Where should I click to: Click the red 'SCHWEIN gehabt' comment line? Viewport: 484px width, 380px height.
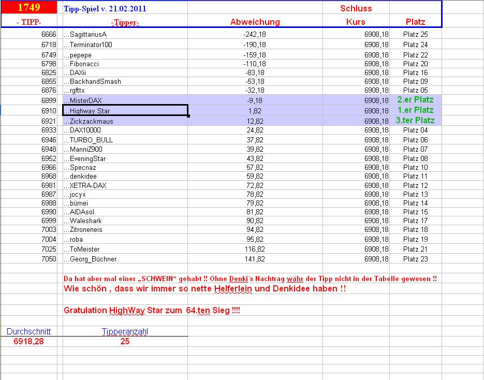click(x=251, y=279)
